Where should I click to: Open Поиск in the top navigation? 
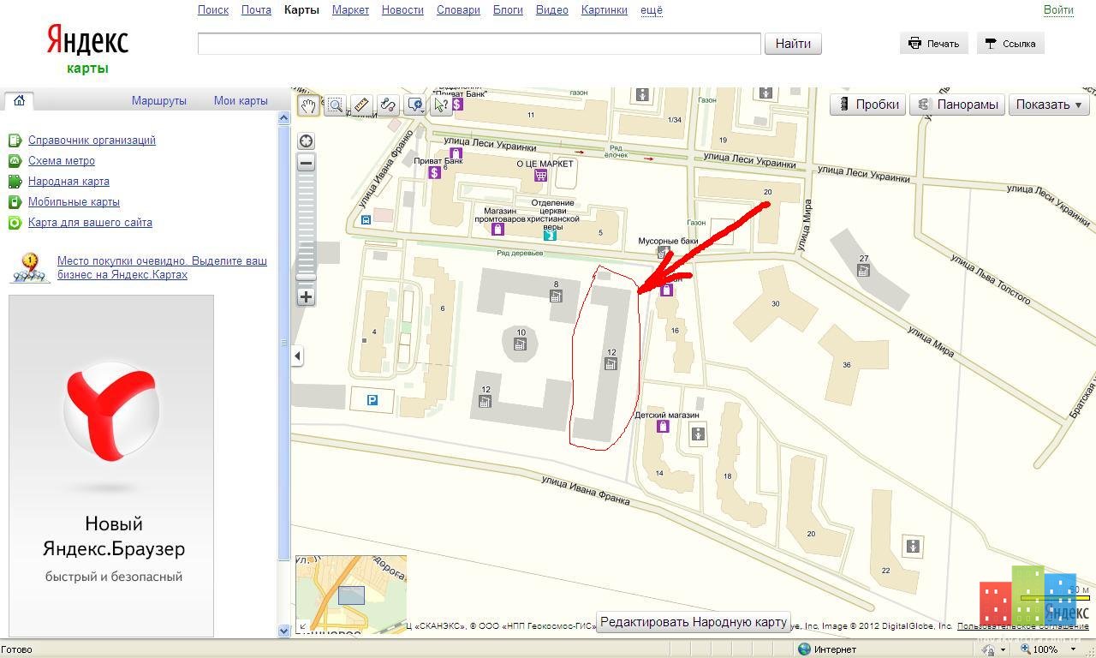[213, 10]
